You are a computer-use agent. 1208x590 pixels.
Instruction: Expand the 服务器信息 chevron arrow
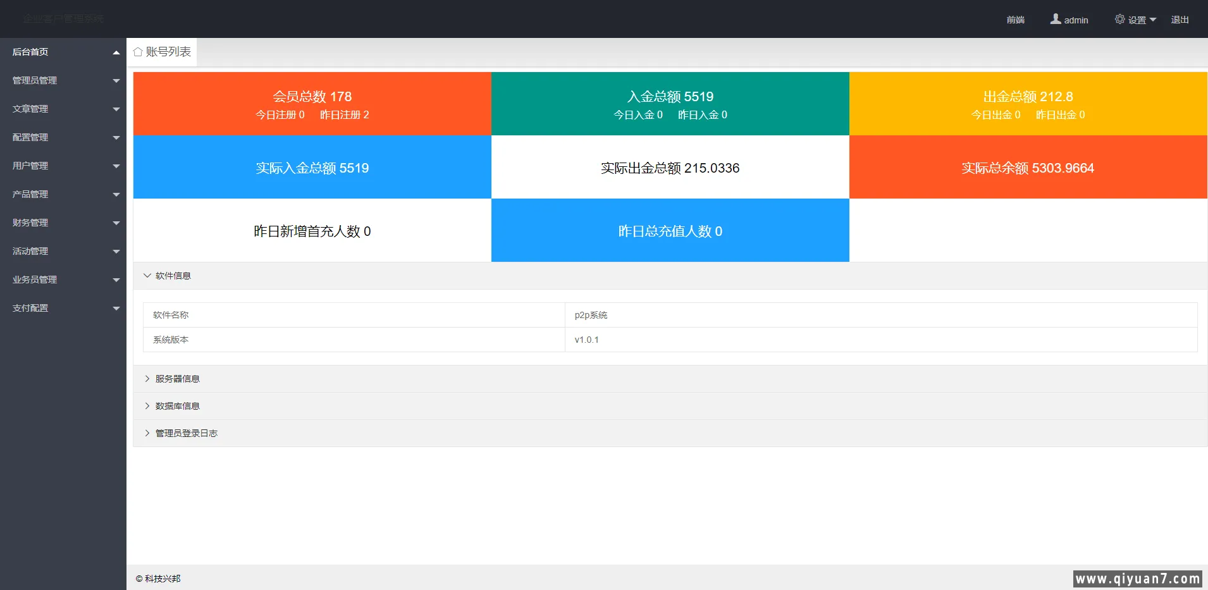point(147,379)
